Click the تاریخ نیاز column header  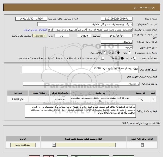[18, 93]
